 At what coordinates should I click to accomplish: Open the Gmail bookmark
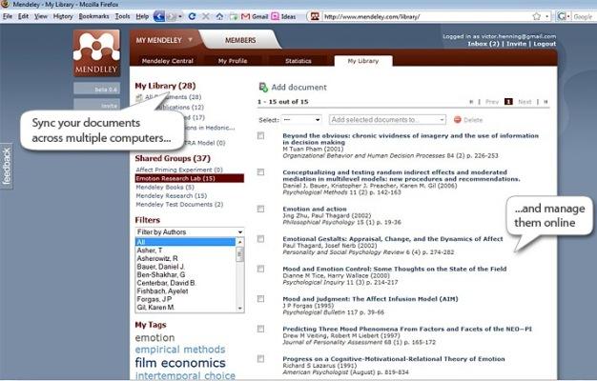[255, 17]
